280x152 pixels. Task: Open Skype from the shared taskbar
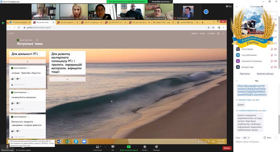pyautogui.click(x=76, y=141)
